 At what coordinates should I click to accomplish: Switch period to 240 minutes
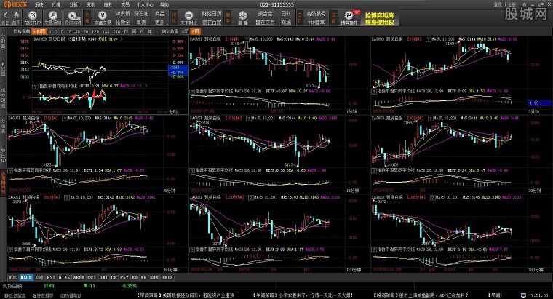[x=116, y=31]
